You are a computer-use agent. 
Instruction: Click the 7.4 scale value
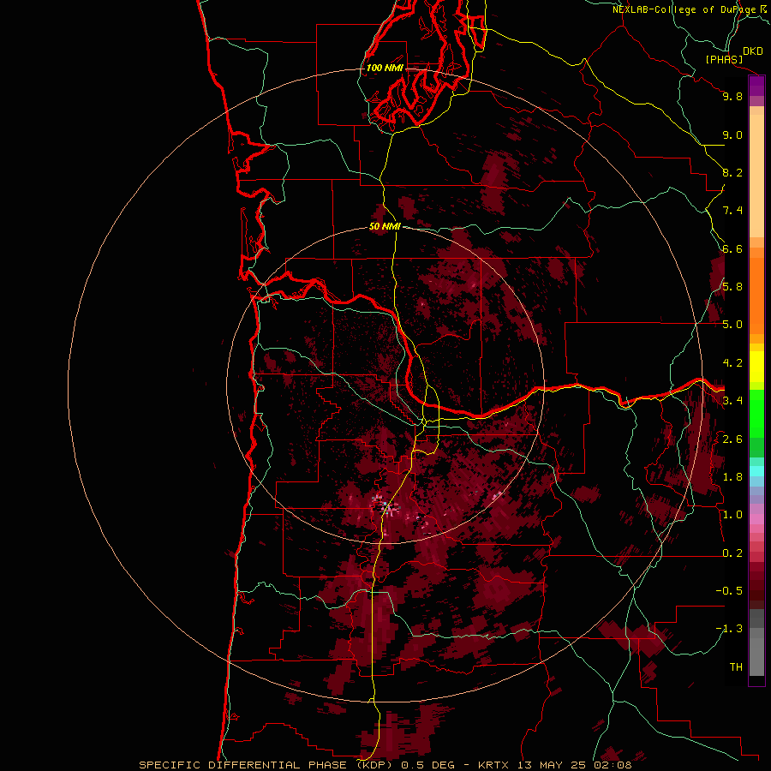tap(732, 211)
